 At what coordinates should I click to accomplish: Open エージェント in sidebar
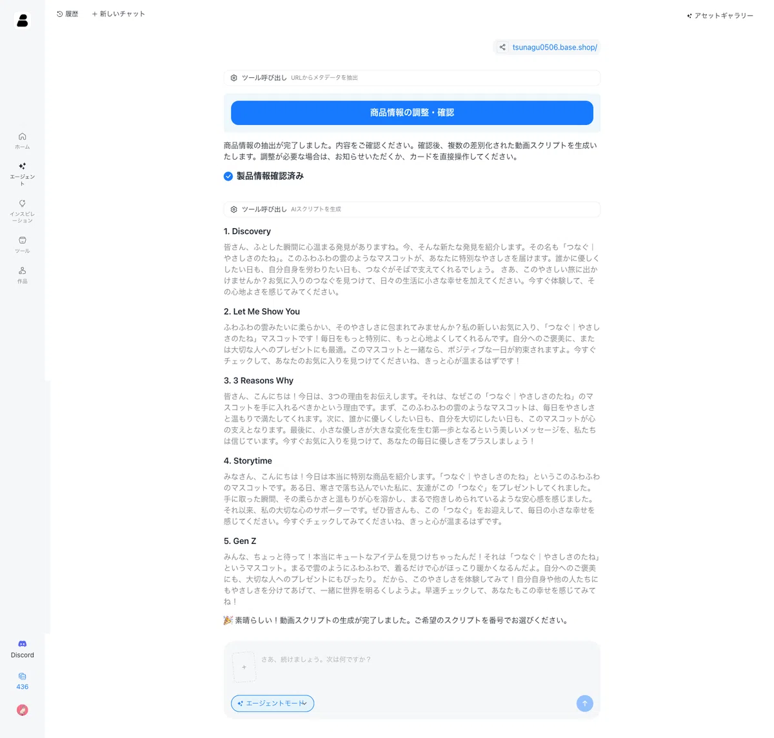tap(23, 174)
